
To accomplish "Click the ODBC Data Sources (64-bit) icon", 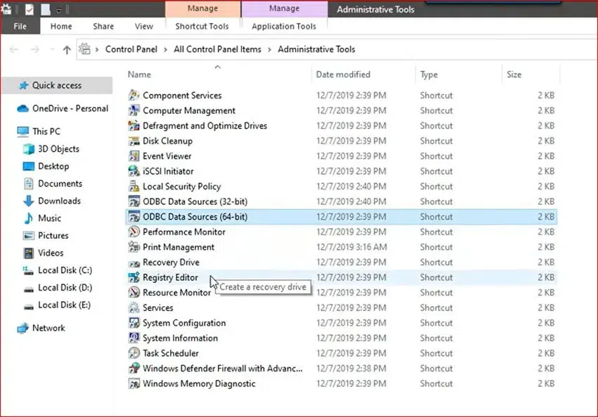I will click(x=134, y=216).
